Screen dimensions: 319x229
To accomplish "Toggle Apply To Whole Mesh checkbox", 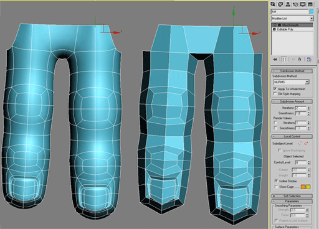I will click(275, 89).
